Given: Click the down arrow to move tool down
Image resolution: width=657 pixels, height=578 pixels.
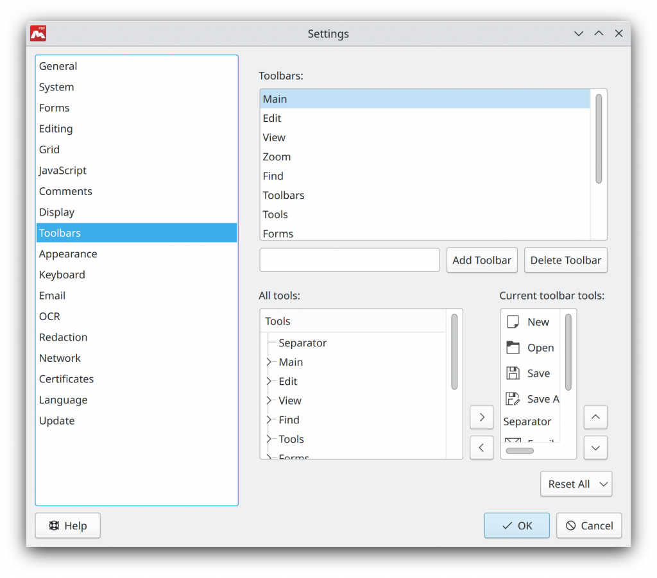Looking at the screenshot, I should pos(595,447).
